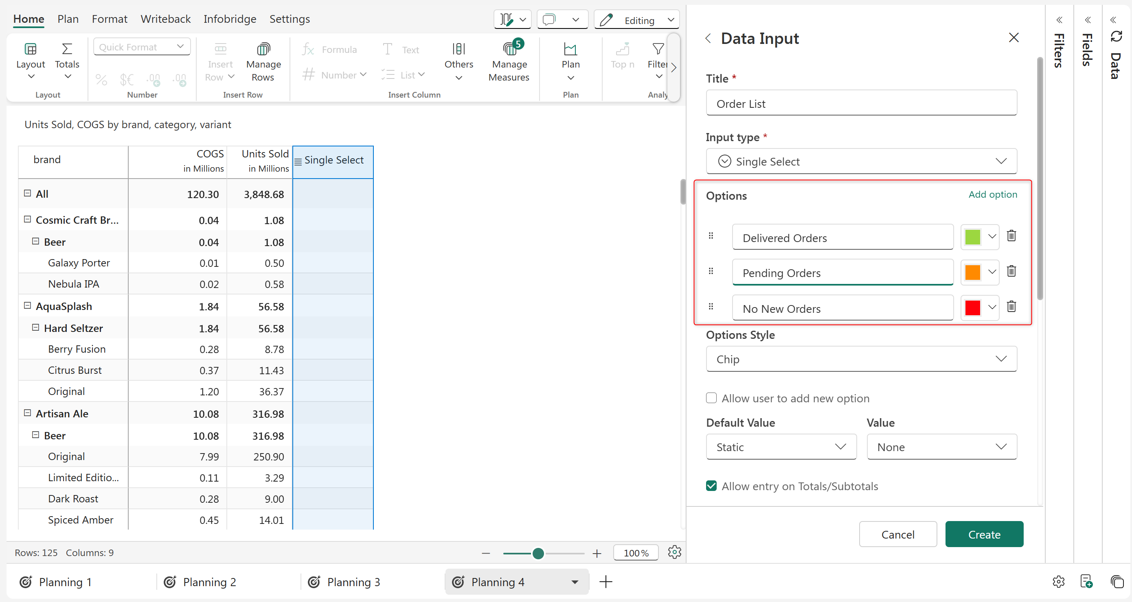The height and width of the screenshot is (602, 1132).
Task: Click the Title field containing Order List
Action: click(861, 104)
